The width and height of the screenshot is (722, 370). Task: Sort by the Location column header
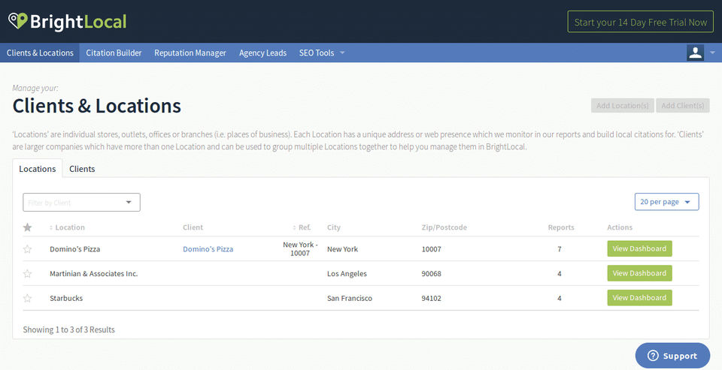67,227
